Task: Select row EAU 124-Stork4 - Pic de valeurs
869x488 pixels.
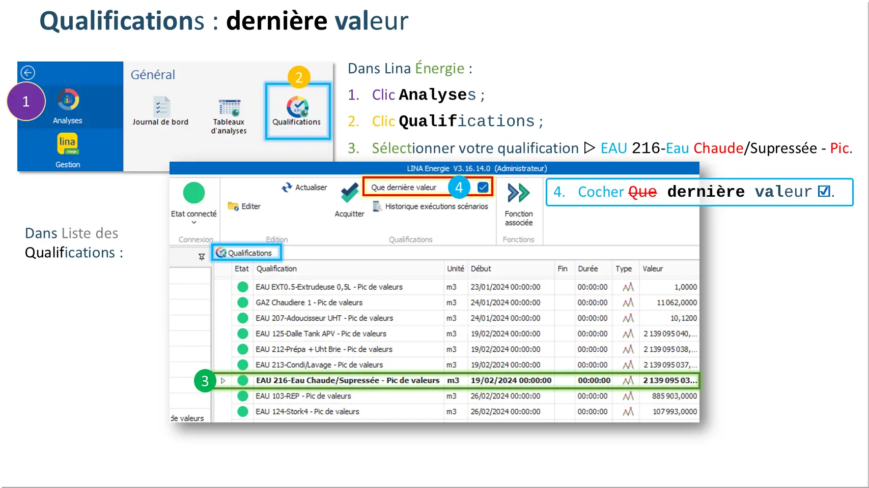Action: [x=456, y=411]
